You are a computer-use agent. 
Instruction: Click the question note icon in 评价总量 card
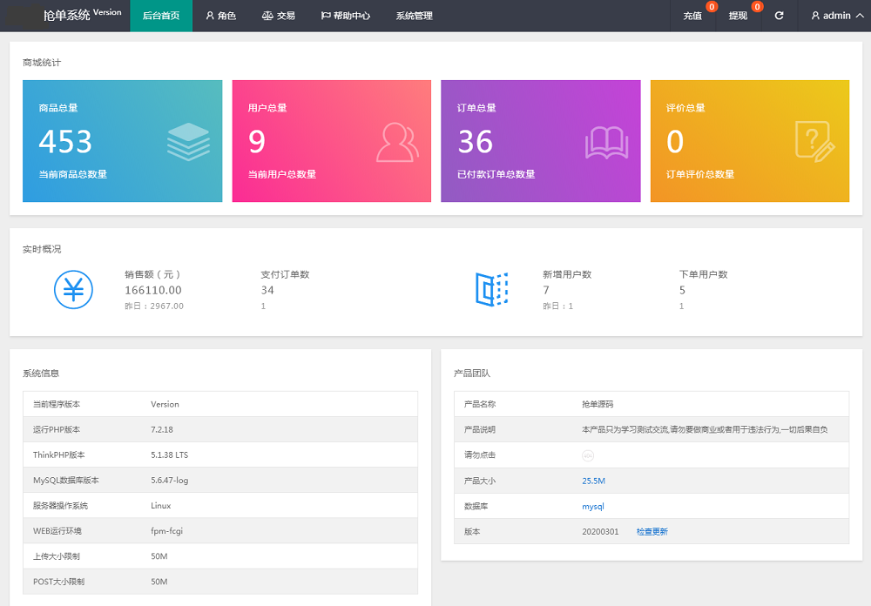[814, 142]
